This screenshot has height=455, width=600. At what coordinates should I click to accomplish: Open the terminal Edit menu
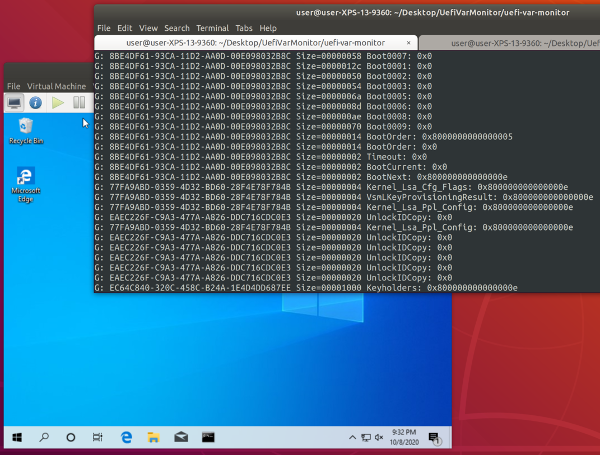[125, 29]
